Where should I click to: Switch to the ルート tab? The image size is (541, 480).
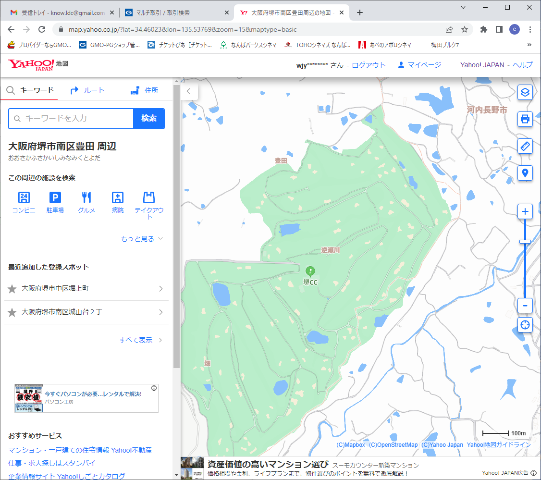point(87,90)
